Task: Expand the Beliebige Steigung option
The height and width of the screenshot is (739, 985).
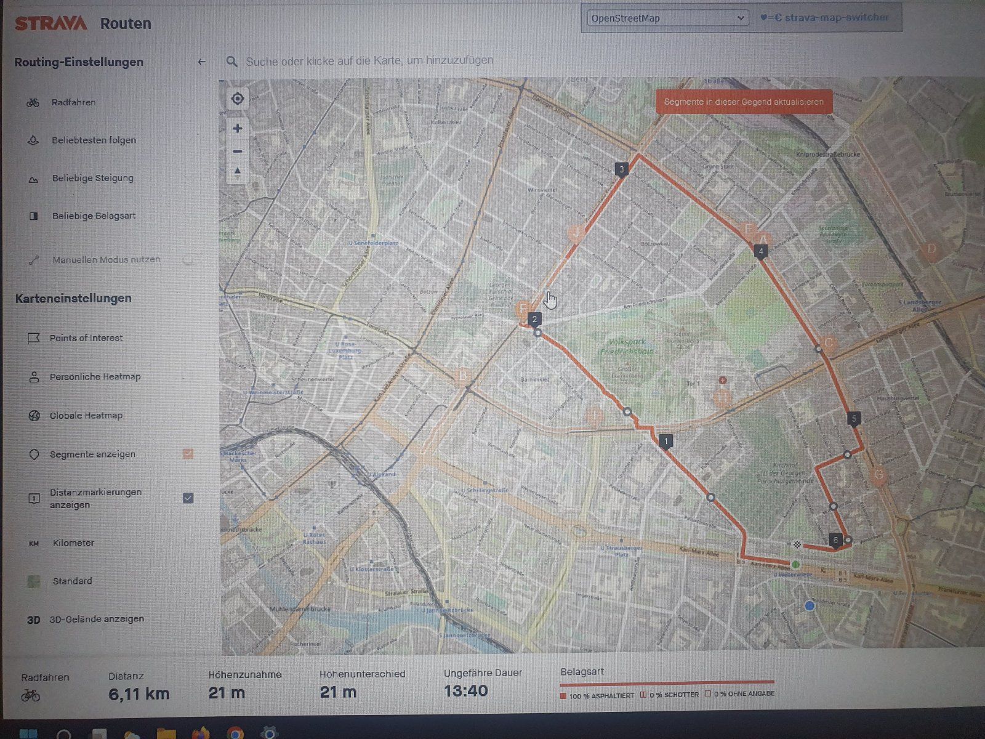Action: click(92, 179)
